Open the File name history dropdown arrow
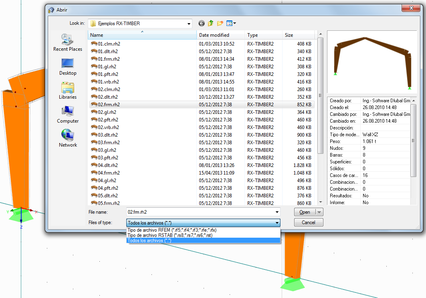 tap(277, 212)
